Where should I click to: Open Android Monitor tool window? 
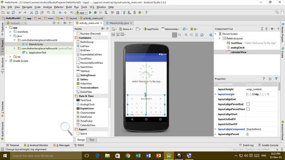[x=36, y=145]
